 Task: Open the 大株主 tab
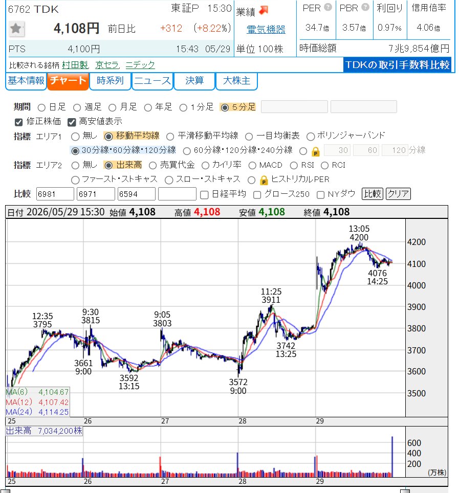pyautogui.click(x=236, y=81)
